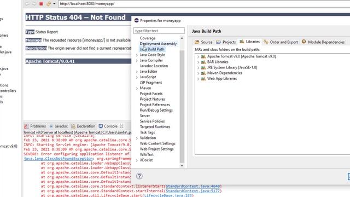The image size is (350, 197).
Task: Switch to Order and Export tab
Action: point(281,42)
